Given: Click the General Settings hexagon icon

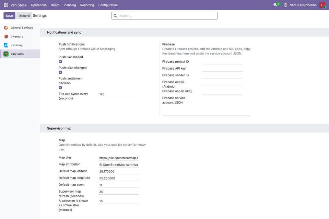Looking at the screenshot, I should [x=6, y=28].
